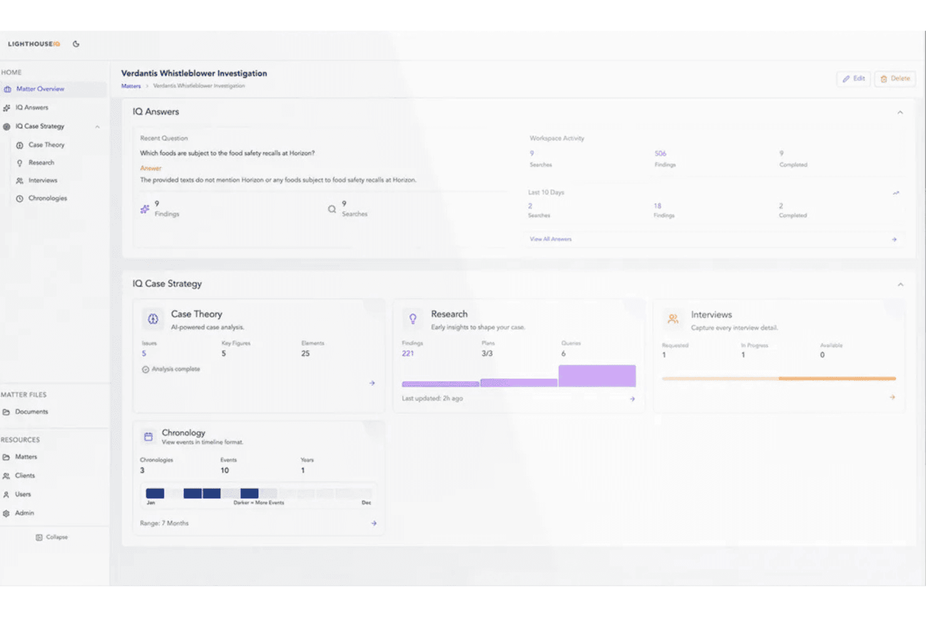Click the LIGHTHOUSE IQ logo

(34, 44)
